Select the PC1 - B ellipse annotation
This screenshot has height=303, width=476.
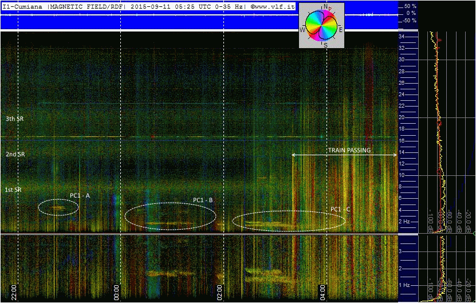(x=170, y=217)
